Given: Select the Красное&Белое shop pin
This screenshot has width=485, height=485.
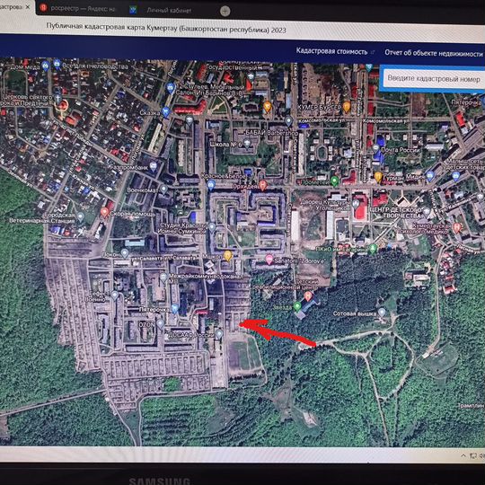Looking at the screenshot, I should 211,185.
